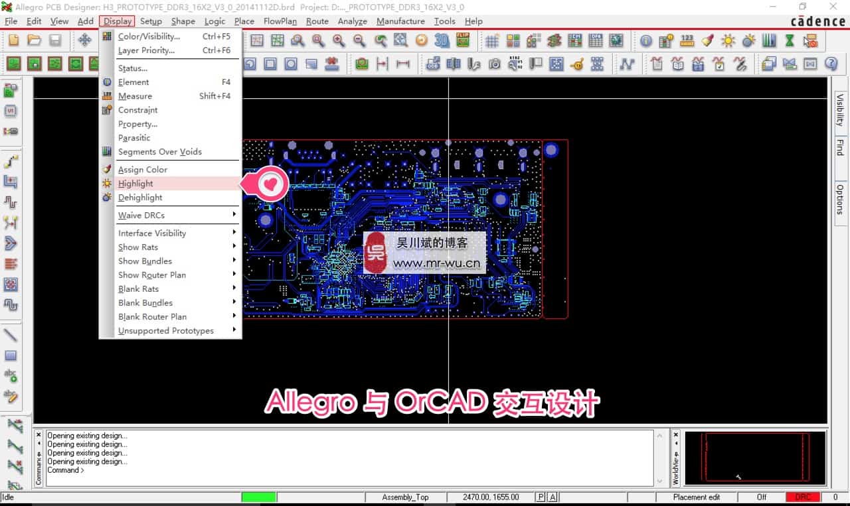
Task: Click the green hourglass toolbar icon
Action: (790, 40)
